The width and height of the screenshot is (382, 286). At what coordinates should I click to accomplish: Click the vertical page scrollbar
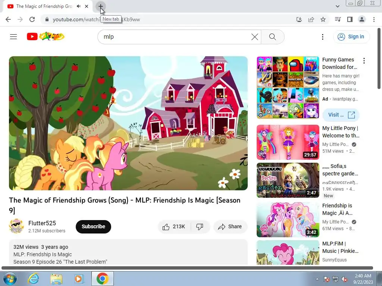pos(379,58)
